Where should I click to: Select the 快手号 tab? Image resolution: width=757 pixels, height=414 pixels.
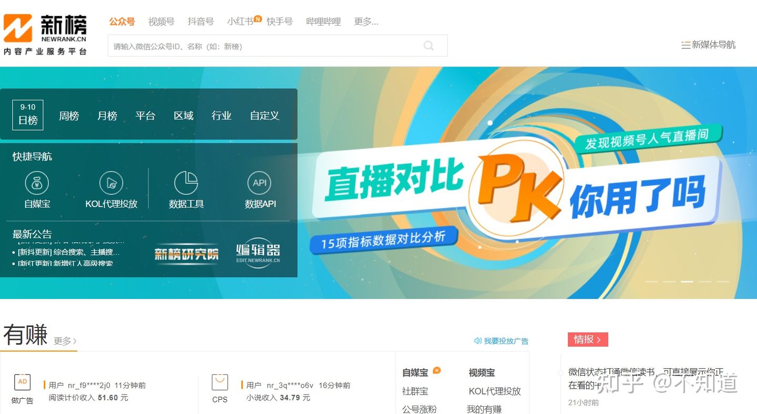click(x=280, y=22)
